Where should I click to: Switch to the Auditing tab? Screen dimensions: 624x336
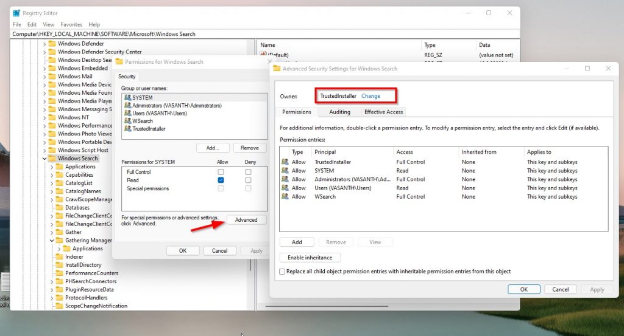click(339, 112)
